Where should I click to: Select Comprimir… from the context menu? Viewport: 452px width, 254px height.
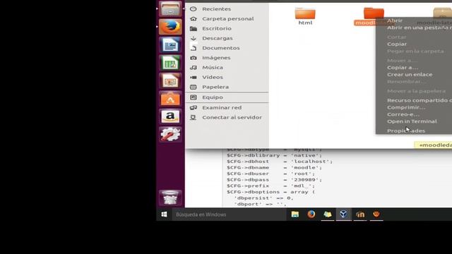(406, 107)
